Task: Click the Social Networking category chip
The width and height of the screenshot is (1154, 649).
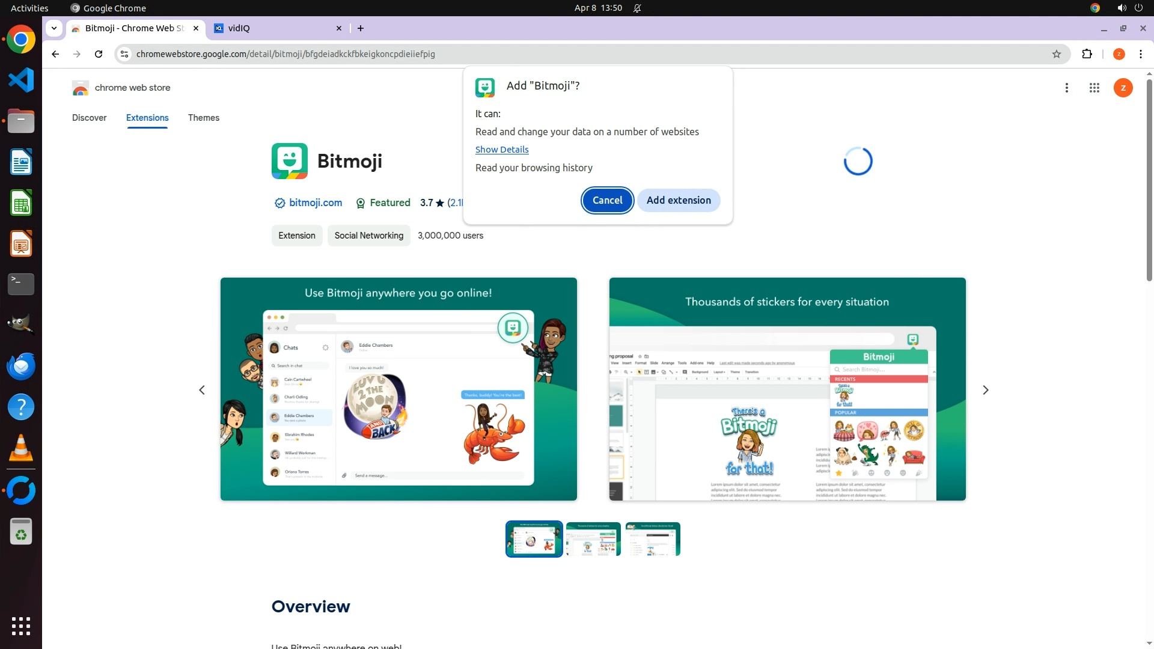Action: 368,236
